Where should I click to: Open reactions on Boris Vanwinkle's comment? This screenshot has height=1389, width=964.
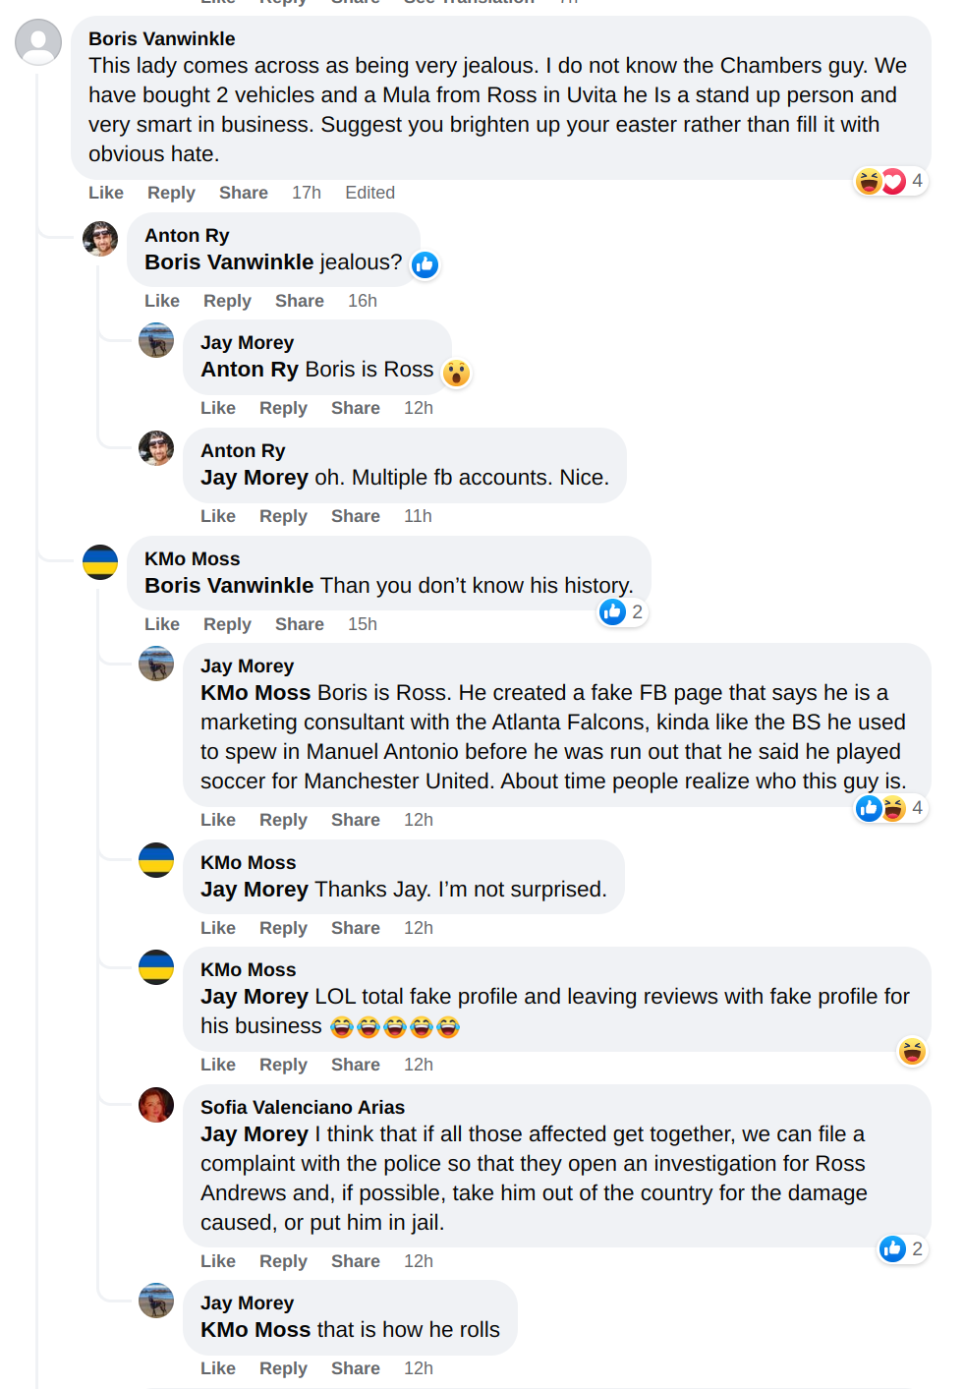pyautogui.click(x=890, y=181)
